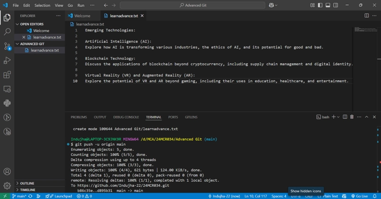Click Go Live in status bar

360,196
